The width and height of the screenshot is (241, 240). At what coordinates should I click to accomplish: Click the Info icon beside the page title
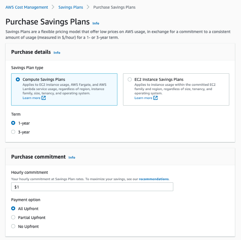(96, 23)
